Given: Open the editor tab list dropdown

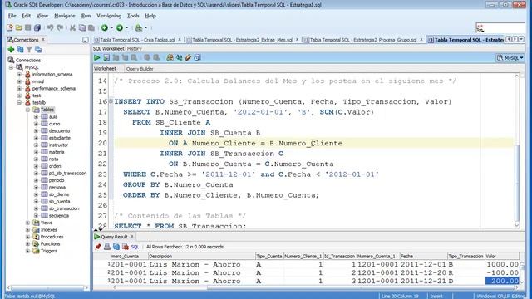Looking at the screenshot, I should click(x=521, y=40).
